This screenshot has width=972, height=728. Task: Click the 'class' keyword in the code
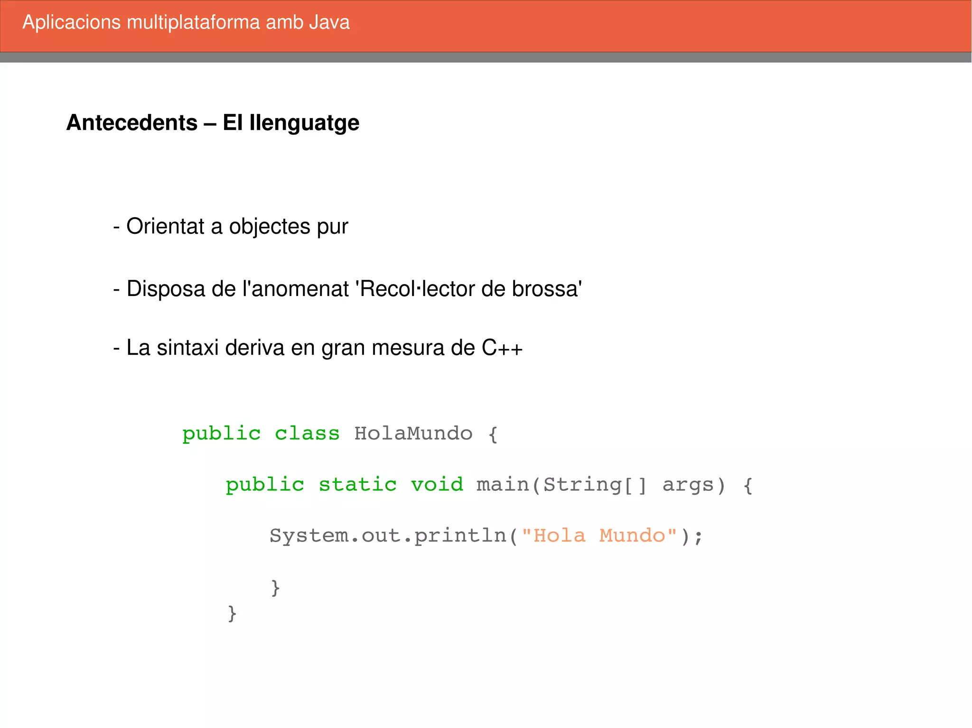pos(307,433)
